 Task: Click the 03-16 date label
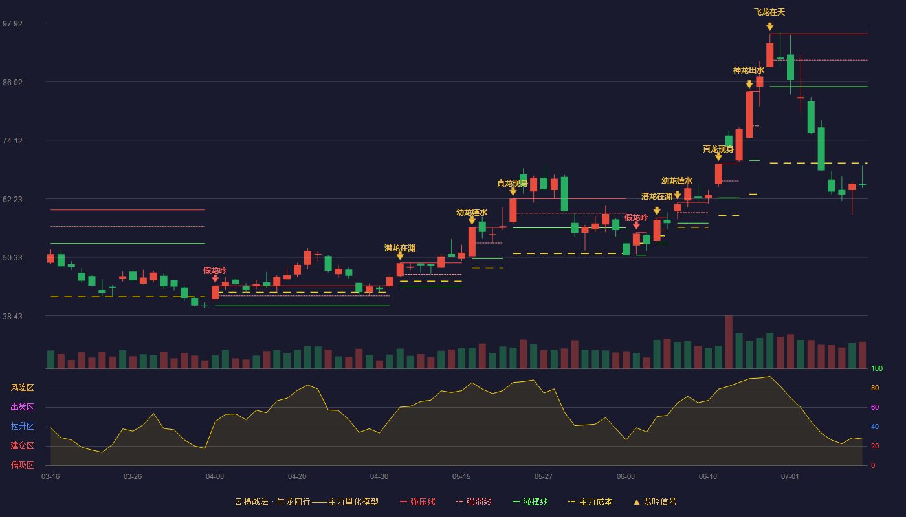click(x=50, y=476)
